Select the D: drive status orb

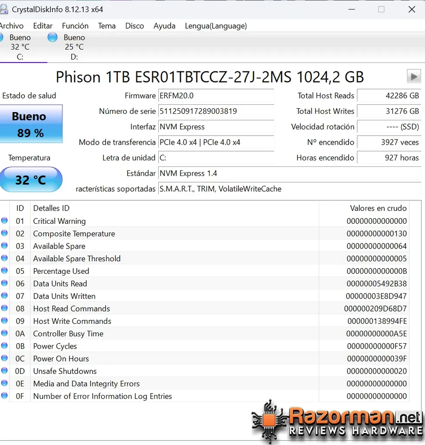(x=52, y=37)
